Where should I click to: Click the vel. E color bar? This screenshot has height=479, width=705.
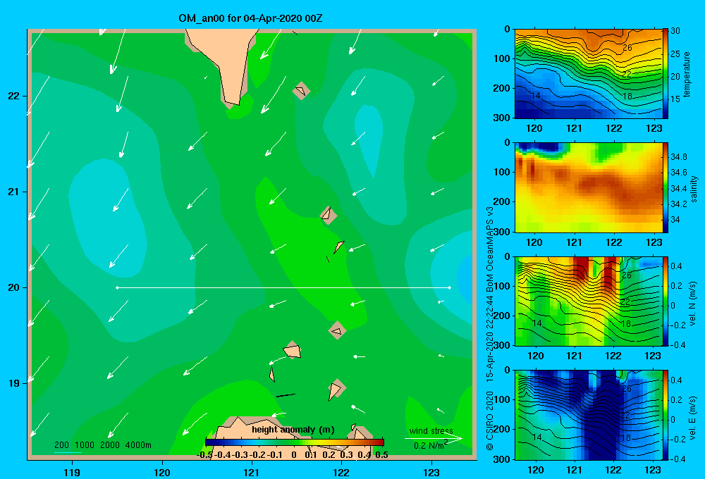pos(665,415)
